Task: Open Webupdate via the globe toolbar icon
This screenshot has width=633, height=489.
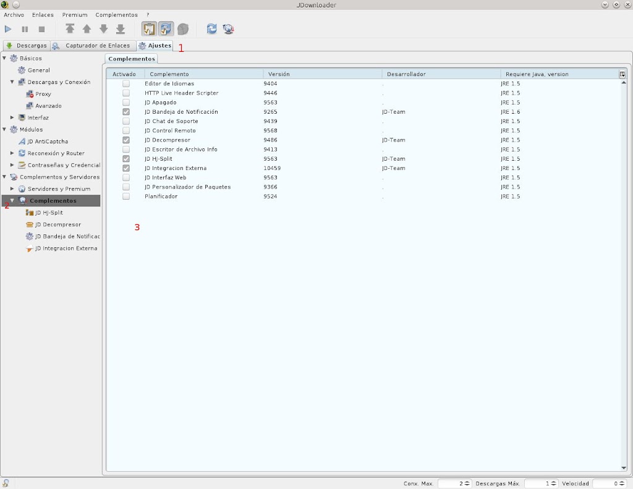Action: [x=228, y=28]
